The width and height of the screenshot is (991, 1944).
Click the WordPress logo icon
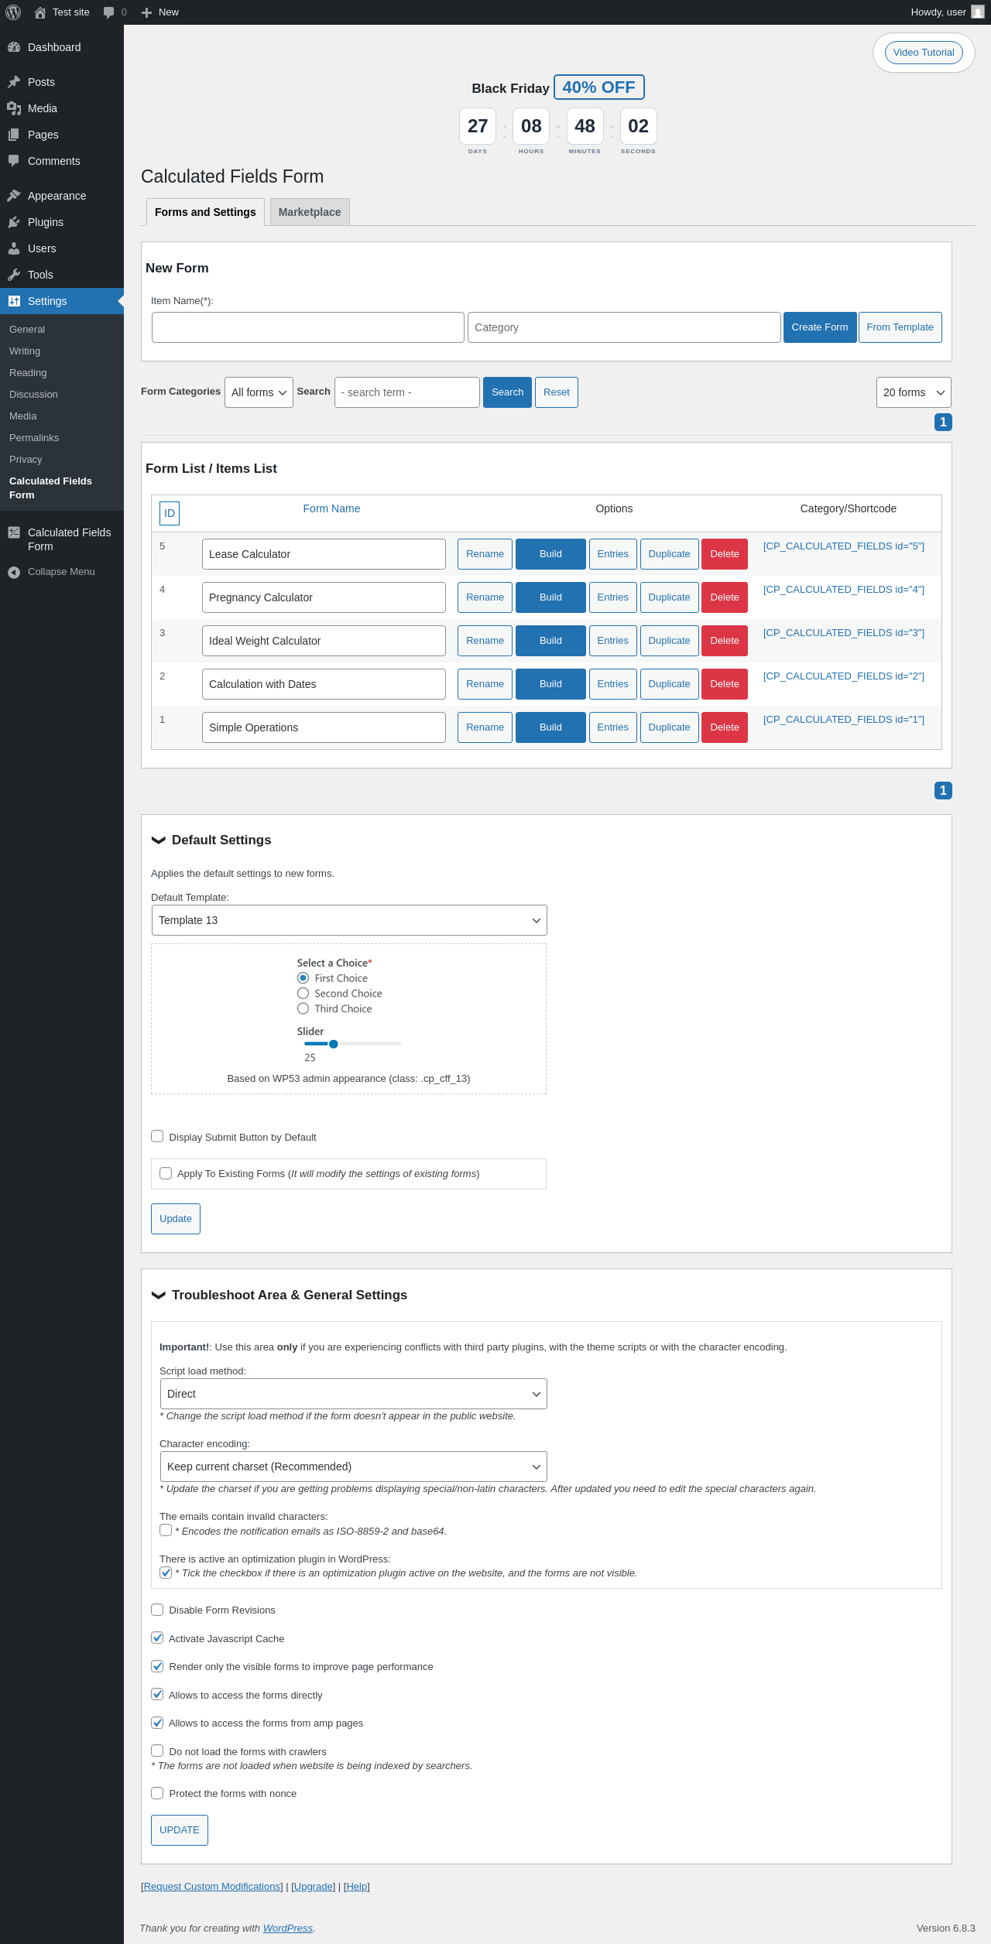[x=13, y=12]
